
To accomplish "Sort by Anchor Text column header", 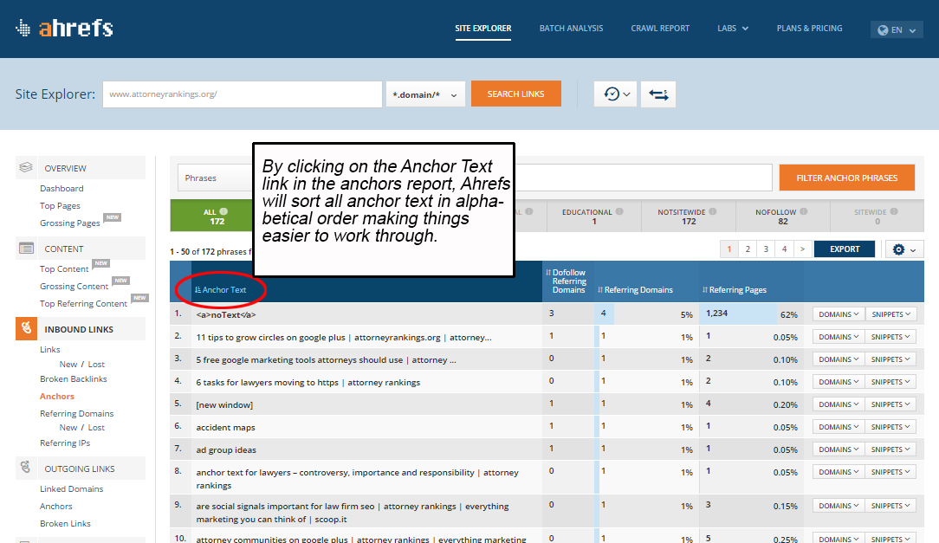I will pos(224,290).
